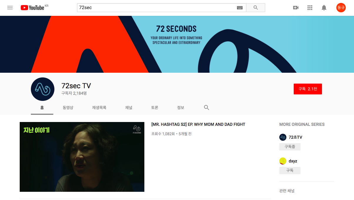Open the account avatar menu

341,8
